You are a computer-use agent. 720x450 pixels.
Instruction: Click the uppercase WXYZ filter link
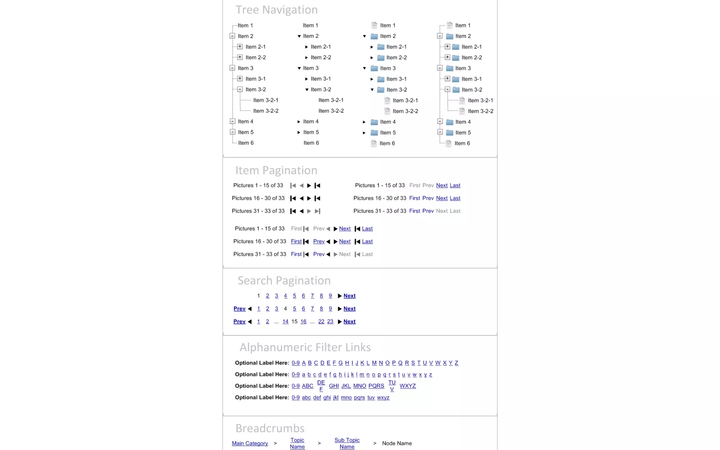click(x=407, y=386)
